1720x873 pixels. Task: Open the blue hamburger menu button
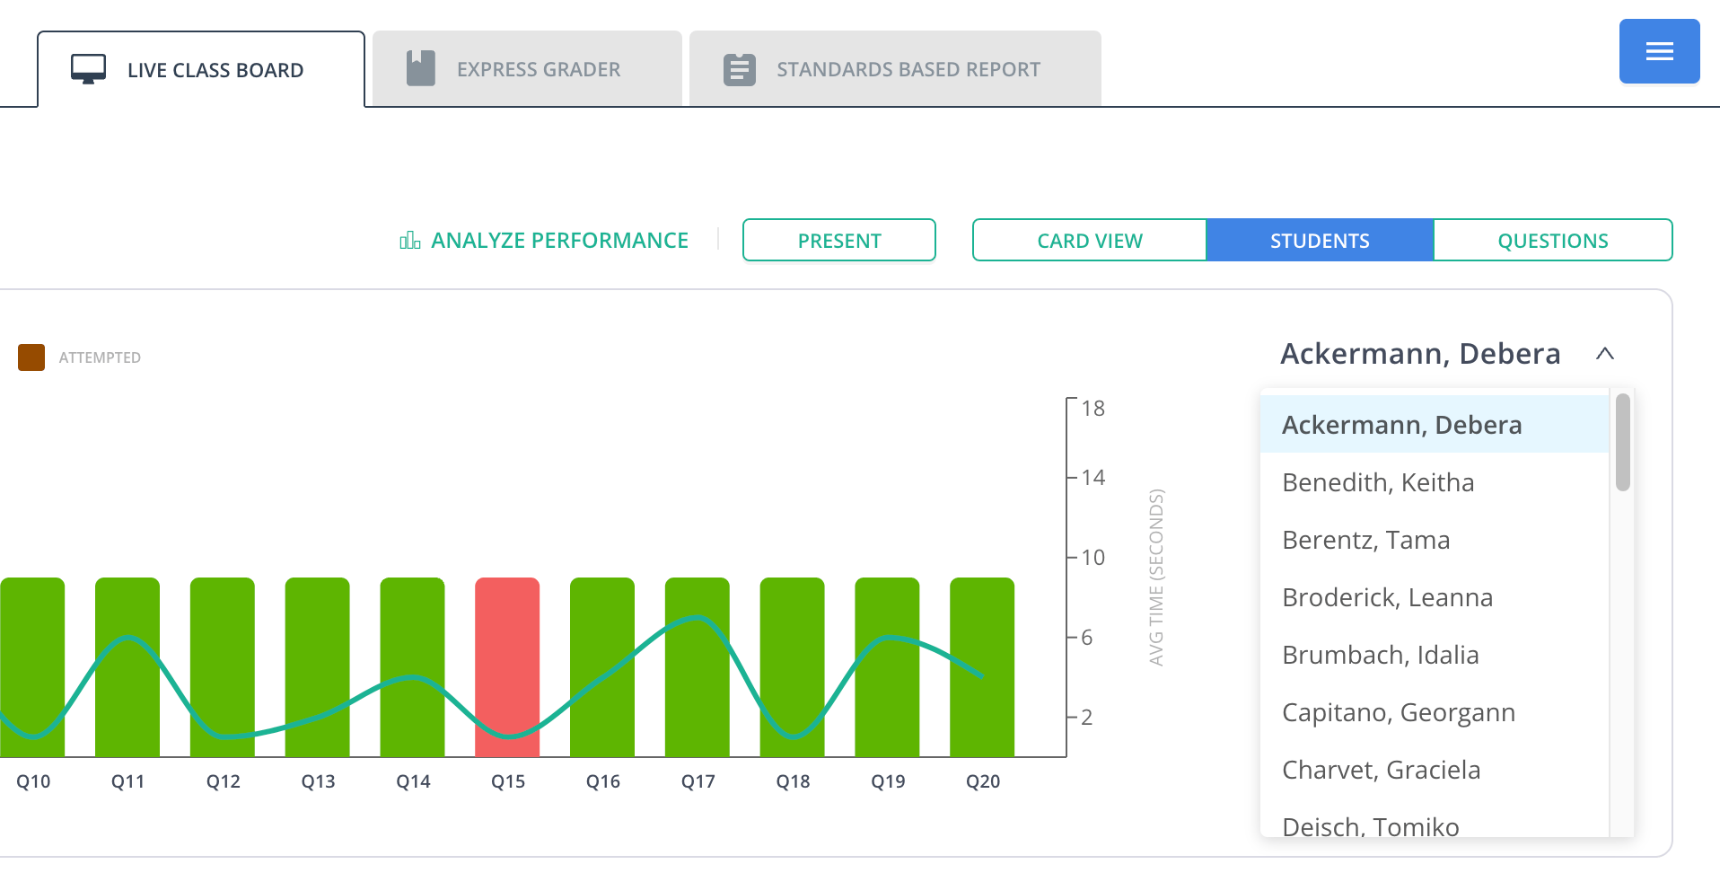[1659, 51]
